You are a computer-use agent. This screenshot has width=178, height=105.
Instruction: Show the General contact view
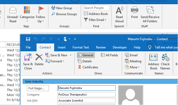pos(86,55)
